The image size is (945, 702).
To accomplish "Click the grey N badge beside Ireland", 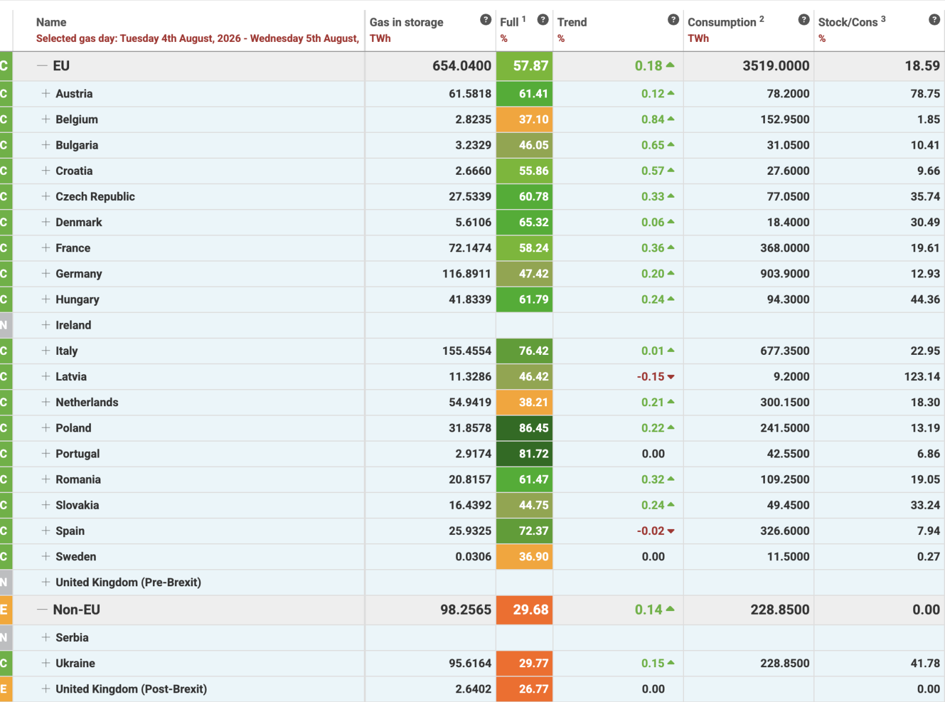I will (x=5, y=325).
